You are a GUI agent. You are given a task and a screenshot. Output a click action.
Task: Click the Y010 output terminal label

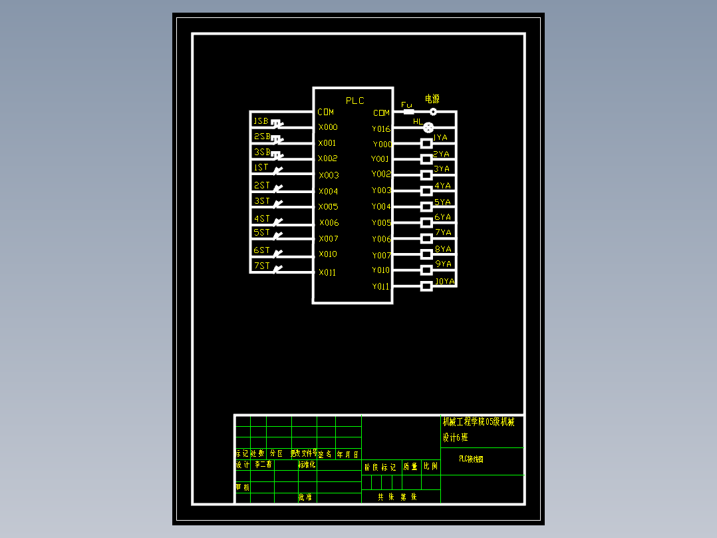point(381,270)
